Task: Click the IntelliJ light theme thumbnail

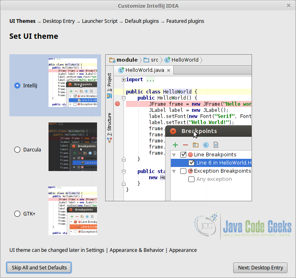Action: pyautogui.click(x=73, y=82)
